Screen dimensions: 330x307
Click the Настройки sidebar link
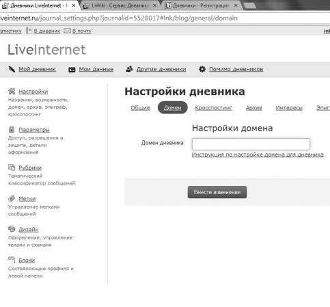coord(33,92)
